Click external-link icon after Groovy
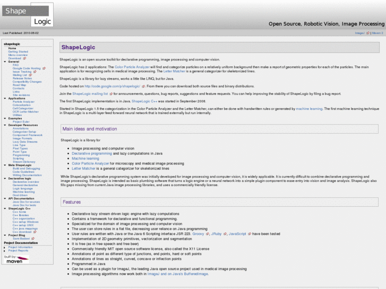This screenshot has width=386, height=289. click(208, 234)
